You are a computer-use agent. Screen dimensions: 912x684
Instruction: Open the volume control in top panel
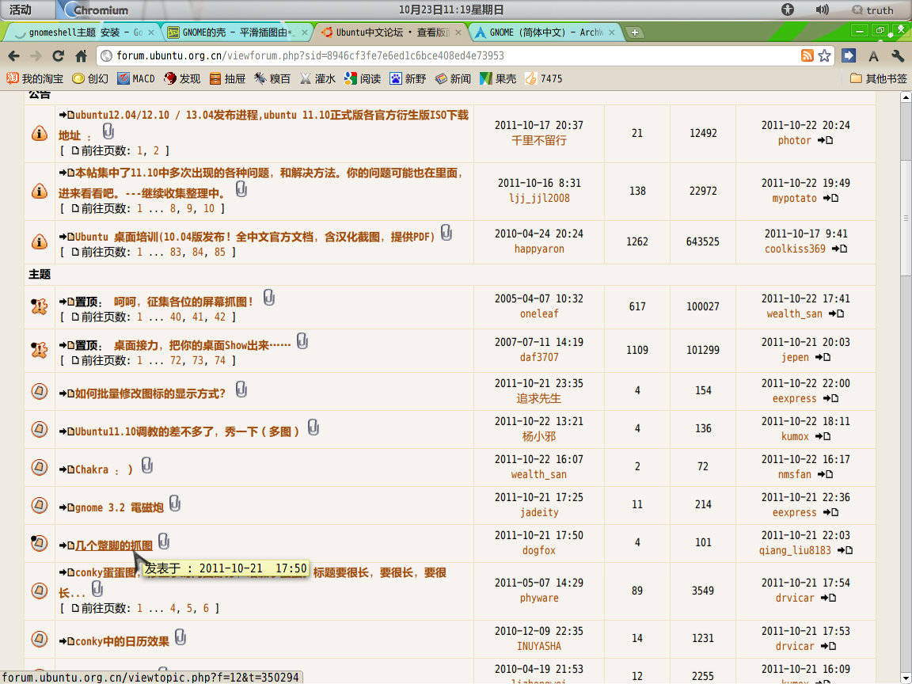822,9
